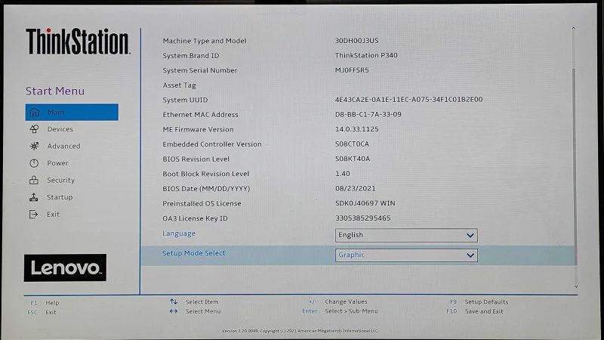This screenshot has width=604, height=340.
Task: Click the Select Item up-down arrows icon
Action: [x=174, y=301]
